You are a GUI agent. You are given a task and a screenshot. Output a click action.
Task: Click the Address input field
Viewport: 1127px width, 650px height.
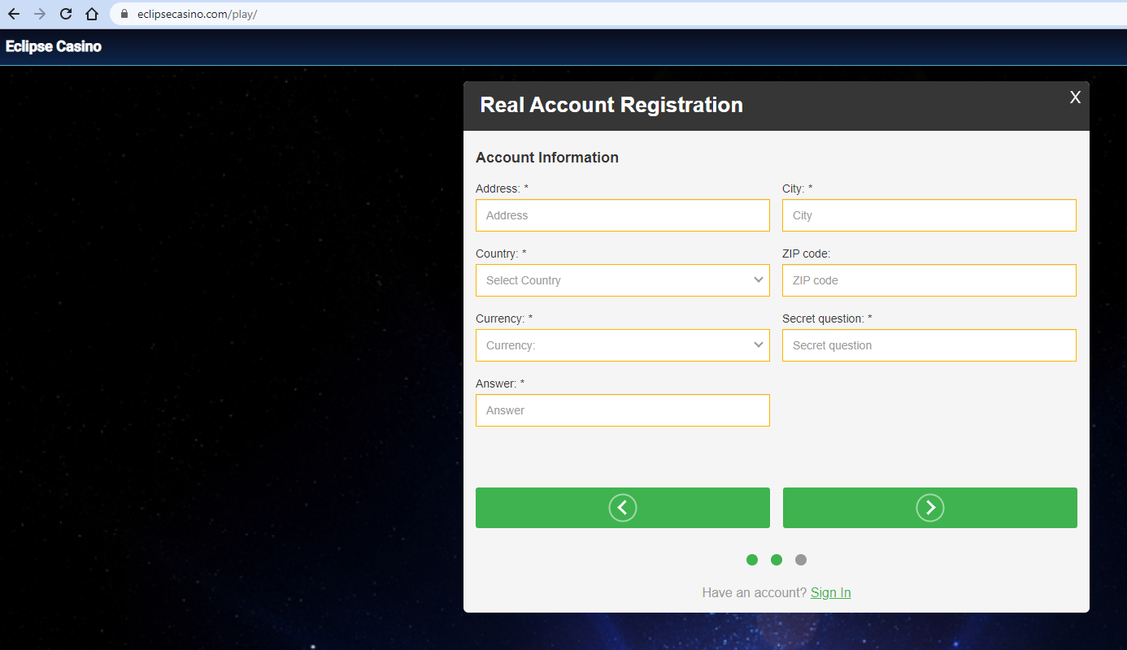(622, 215)
